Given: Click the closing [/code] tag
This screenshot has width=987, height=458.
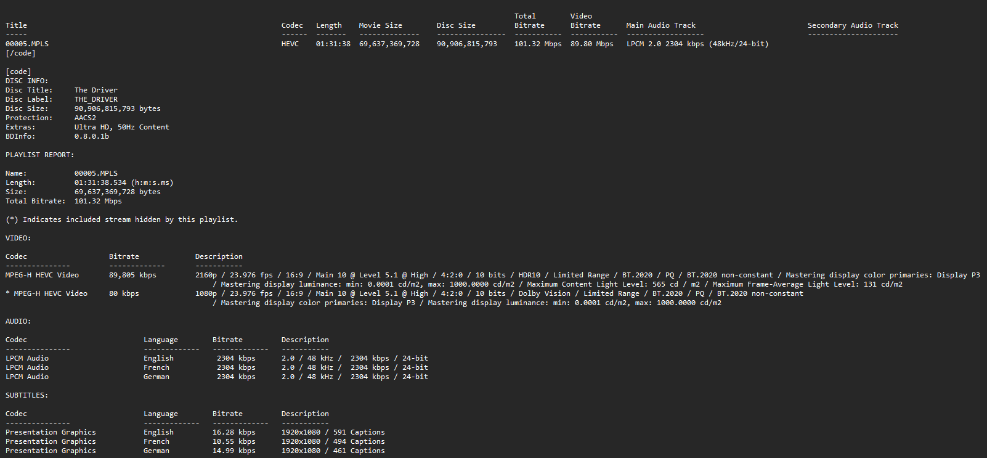Looking at the screenshot, I should pyautogui.click(x=20, y=53).
